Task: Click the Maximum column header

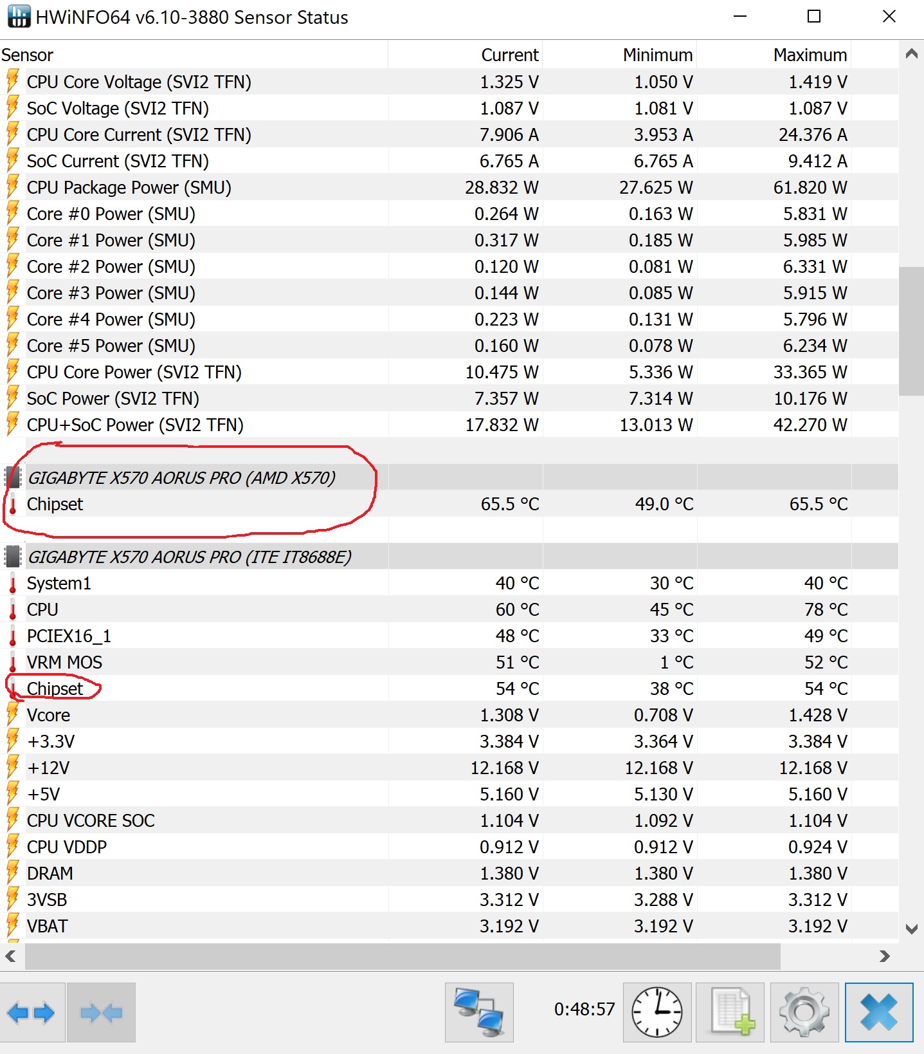Action: [x=774, y=55]
